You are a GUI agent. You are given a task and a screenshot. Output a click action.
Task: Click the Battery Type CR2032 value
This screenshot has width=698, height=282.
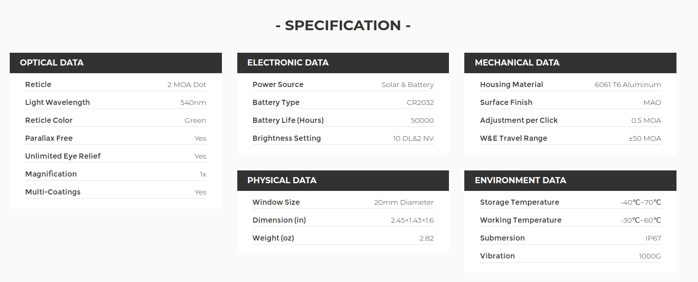click(x=420, y=103)
